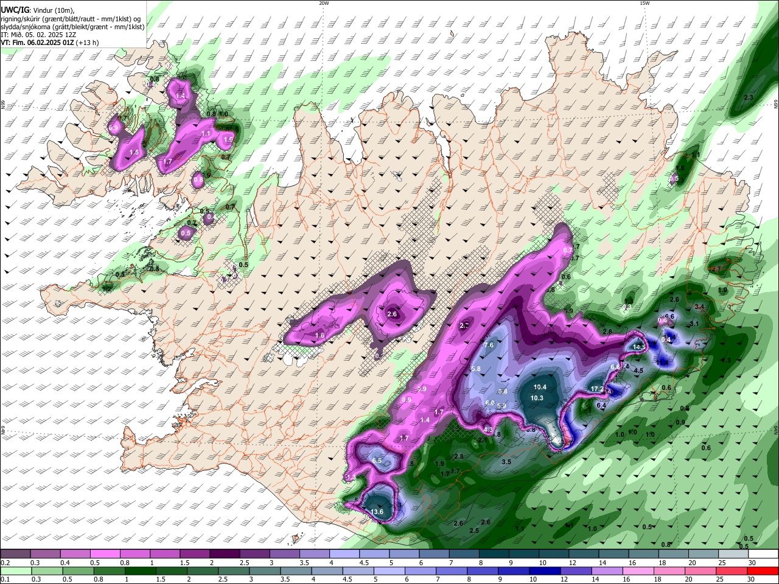This screenshot has height=584, width=779.
Task: Click the 17.2 precipitation value label
Action: coord(597,389)
